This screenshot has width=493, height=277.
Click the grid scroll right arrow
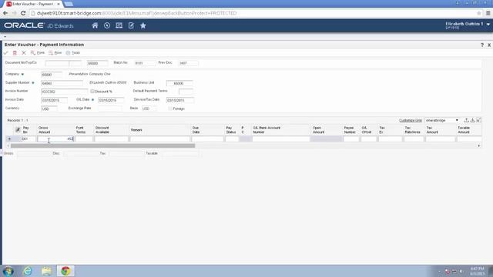click(x=479, y=145)
